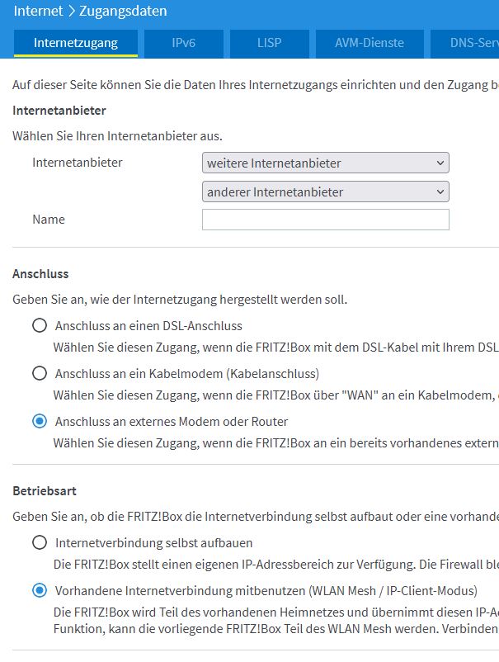499x662 pixels.
Task: Click into the Name text field
Action: click(x=325, y=220)
